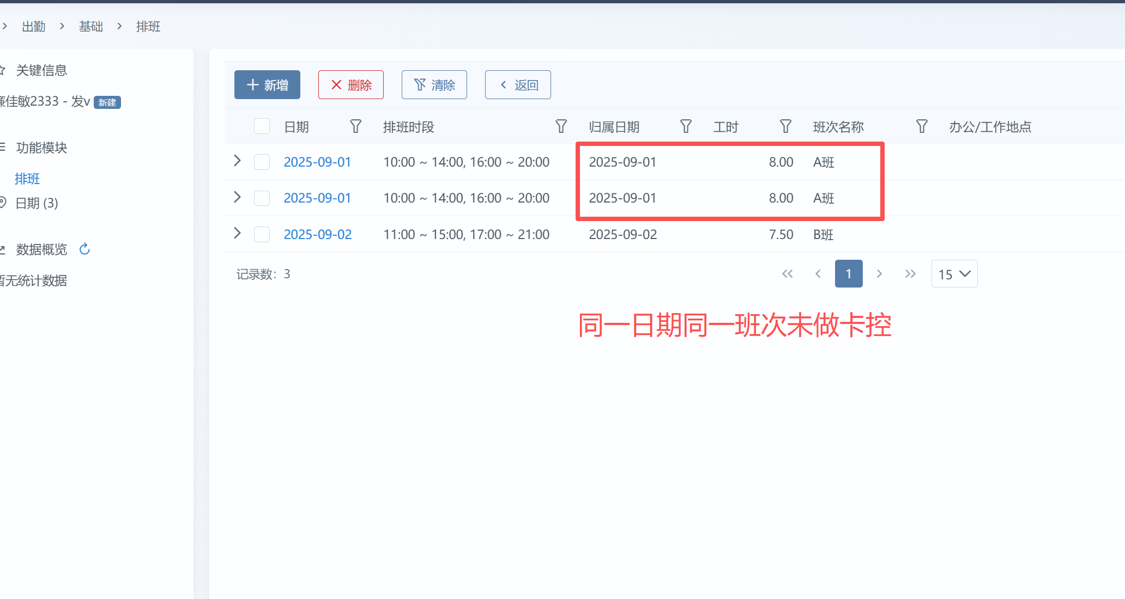Open the page size dropdown showing 15

pyautogui.click(x=954, y=274)
